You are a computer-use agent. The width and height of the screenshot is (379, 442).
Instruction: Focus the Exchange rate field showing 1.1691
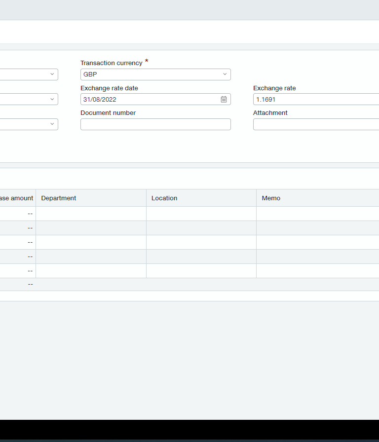[x=316, y=99]
